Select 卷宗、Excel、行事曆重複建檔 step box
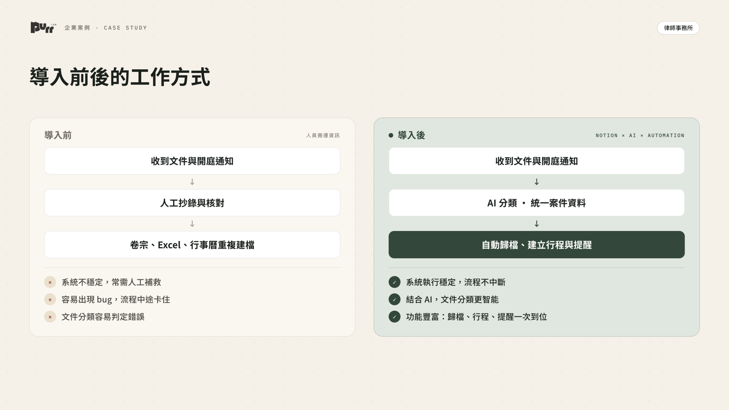The height and width of the screenshot is (410, 729). coord(192,245)
